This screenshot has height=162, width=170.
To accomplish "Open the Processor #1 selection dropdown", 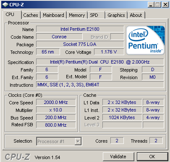I will click(x=59, y=141).
